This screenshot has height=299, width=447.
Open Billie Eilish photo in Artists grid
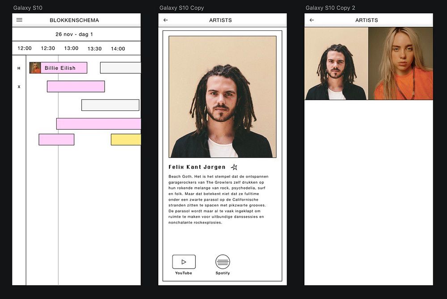click(x=401, y=63)
